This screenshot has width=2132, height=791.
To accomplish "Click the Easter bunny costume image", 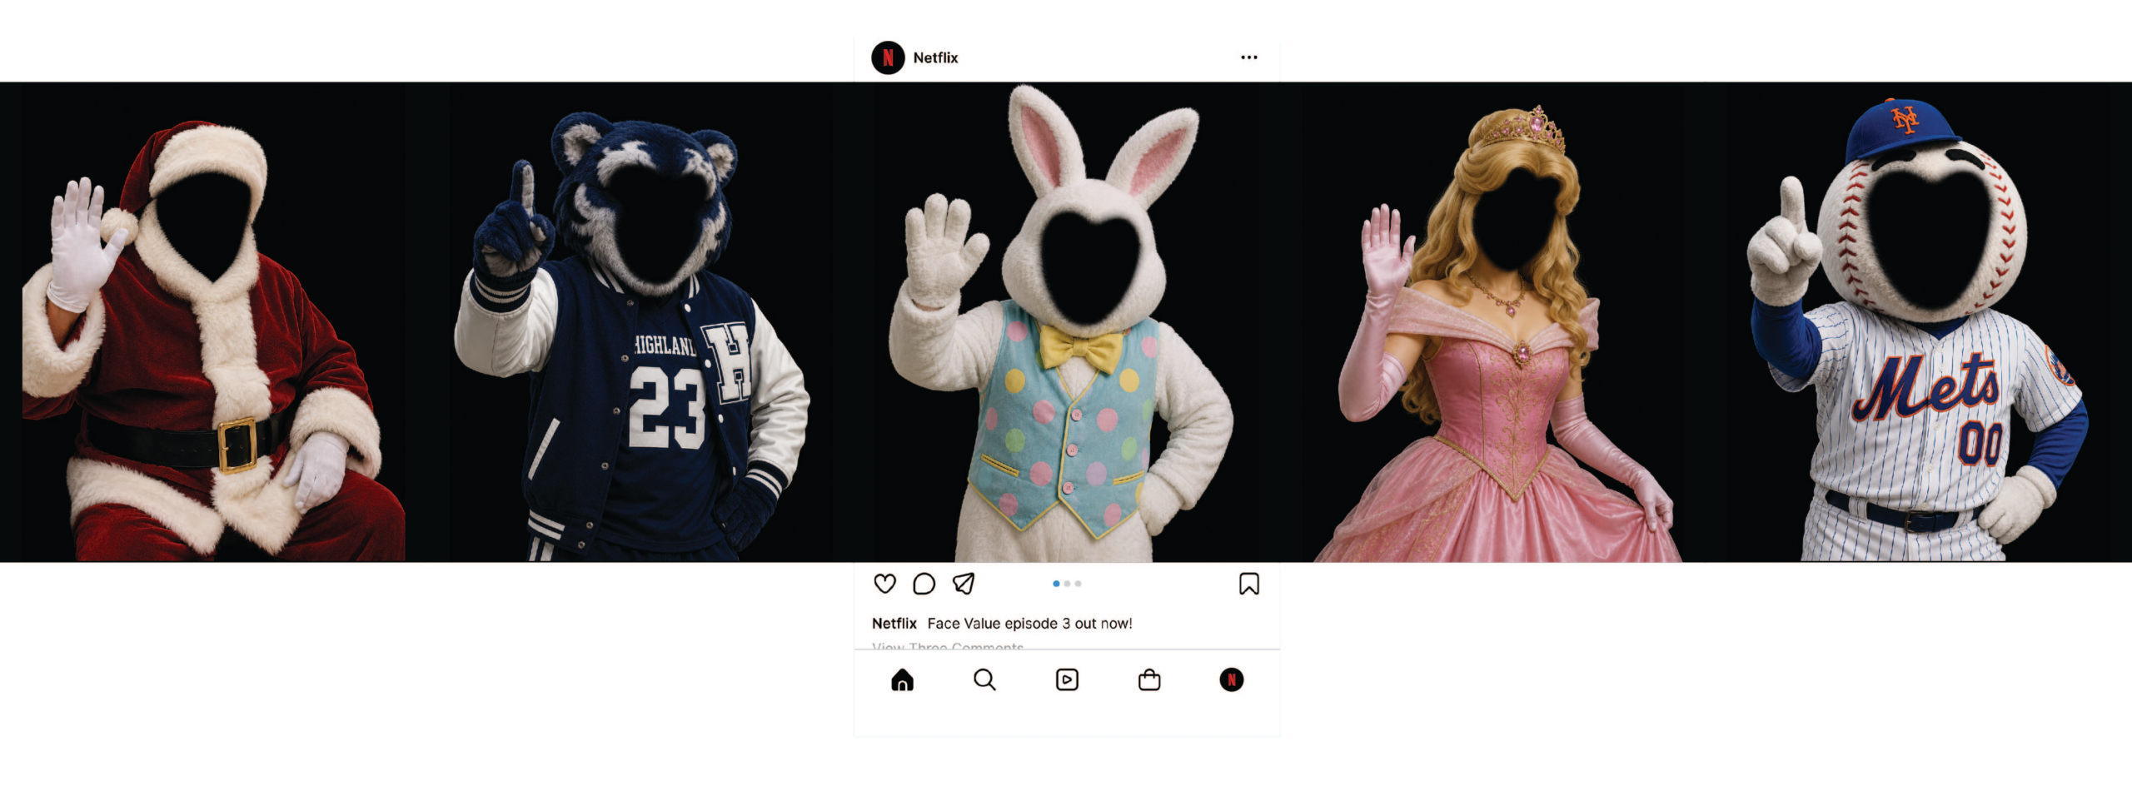I will [x=1067, y=322].
